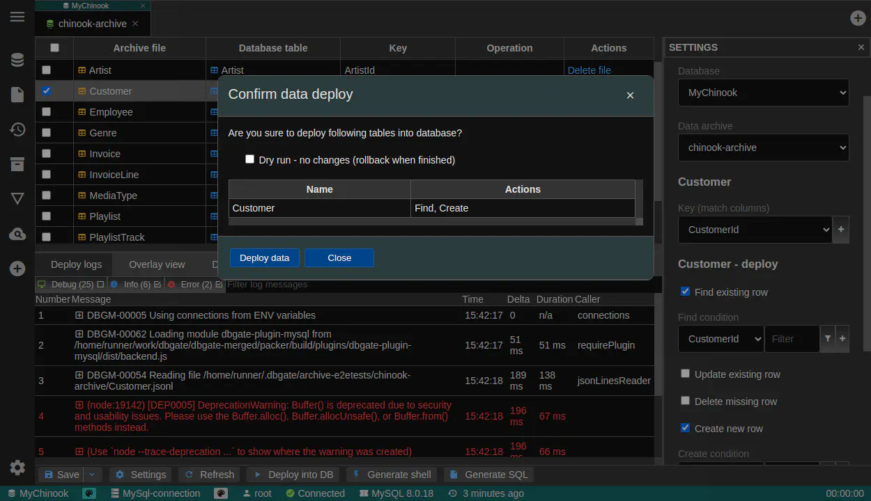Toggle the select-all header checkbox

tap(55, 48)
